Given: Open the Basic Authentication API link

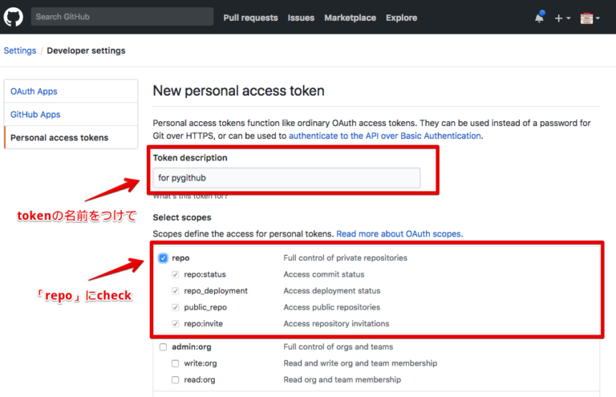Looking at the screenshot, I should coord(385,136).
